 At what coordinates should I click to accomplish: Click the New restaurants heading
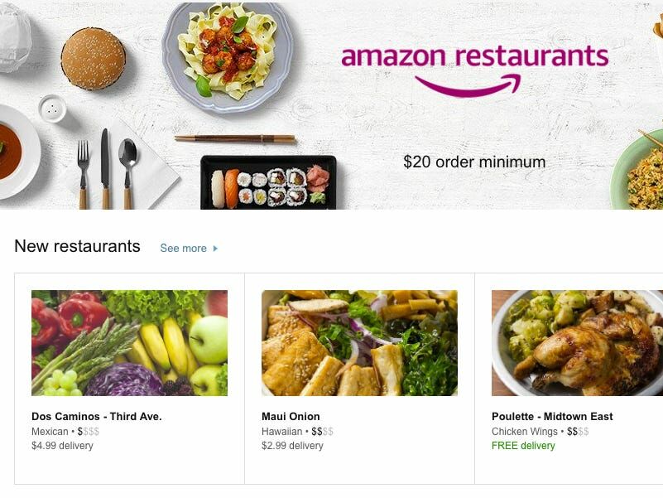(77, 246)
